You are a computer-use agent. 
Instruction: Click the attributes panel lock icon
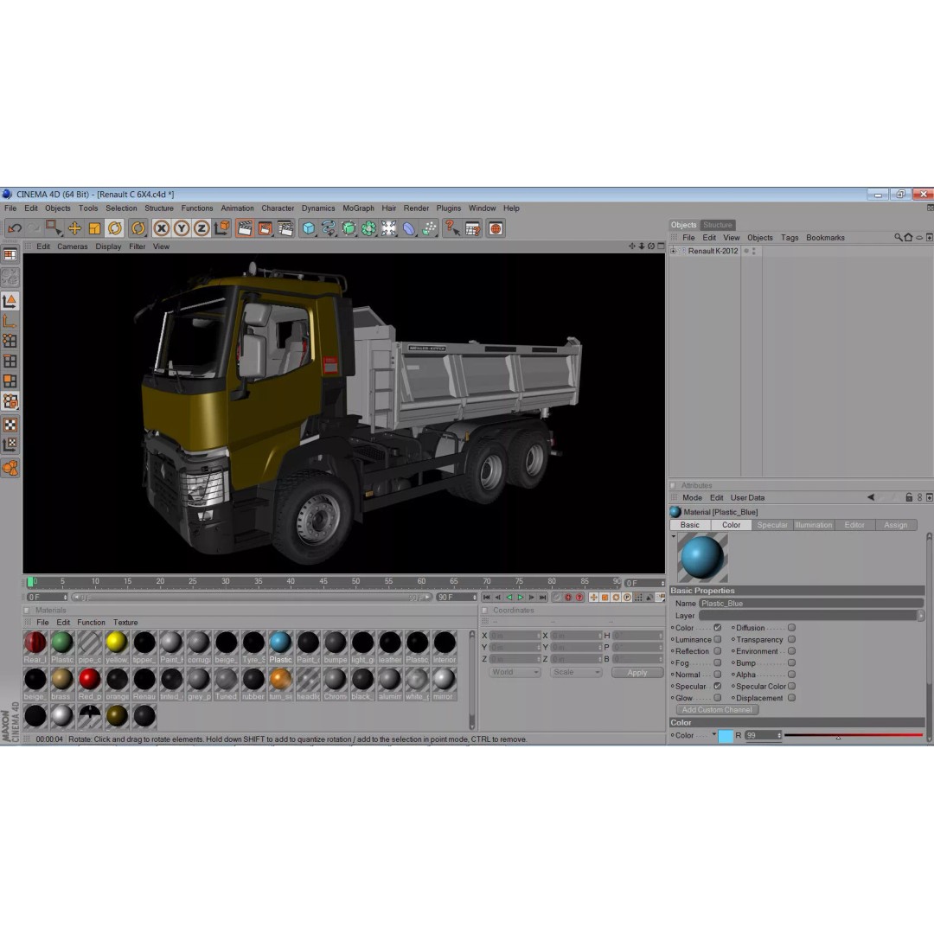909,497
